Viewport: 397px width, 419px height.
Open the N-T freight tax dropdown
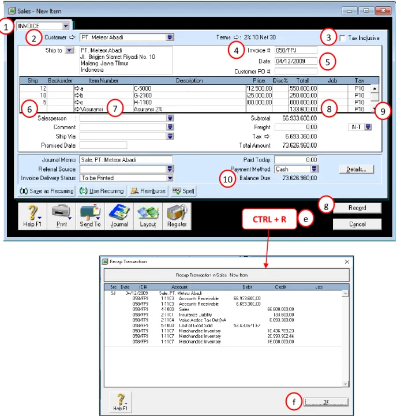368,127
